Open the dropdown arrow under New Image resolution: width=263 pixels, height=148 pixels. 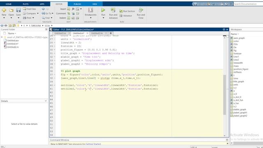tap(4, 18)
